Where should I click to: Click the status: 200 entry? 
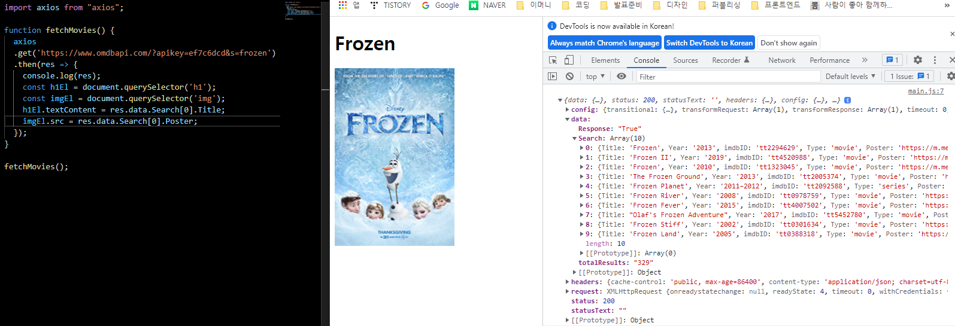tap(593, 301)
